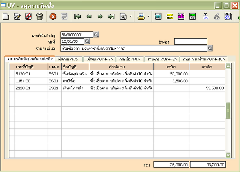The height and width of the screenshot is (172, 240).
Task: Click the New document icon
Action: [6, 16]
